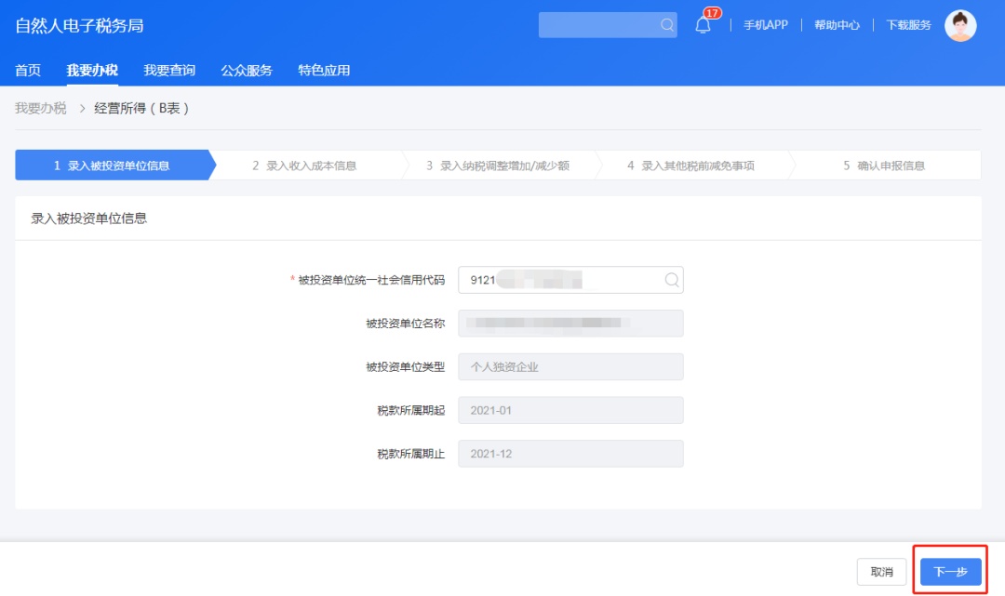The width and height of the screenshot is (1005, 596).
Task: Open notifications bell with 17 badge
Action: pyautogui.click(x=703, y=24)
